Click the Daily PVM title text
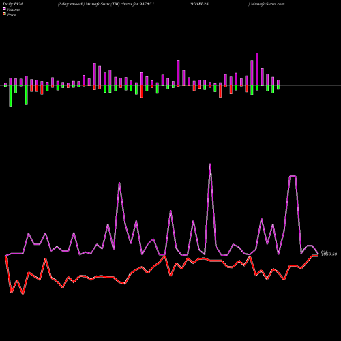This screenshot has width=341, height=341. (x=13, y=4)
